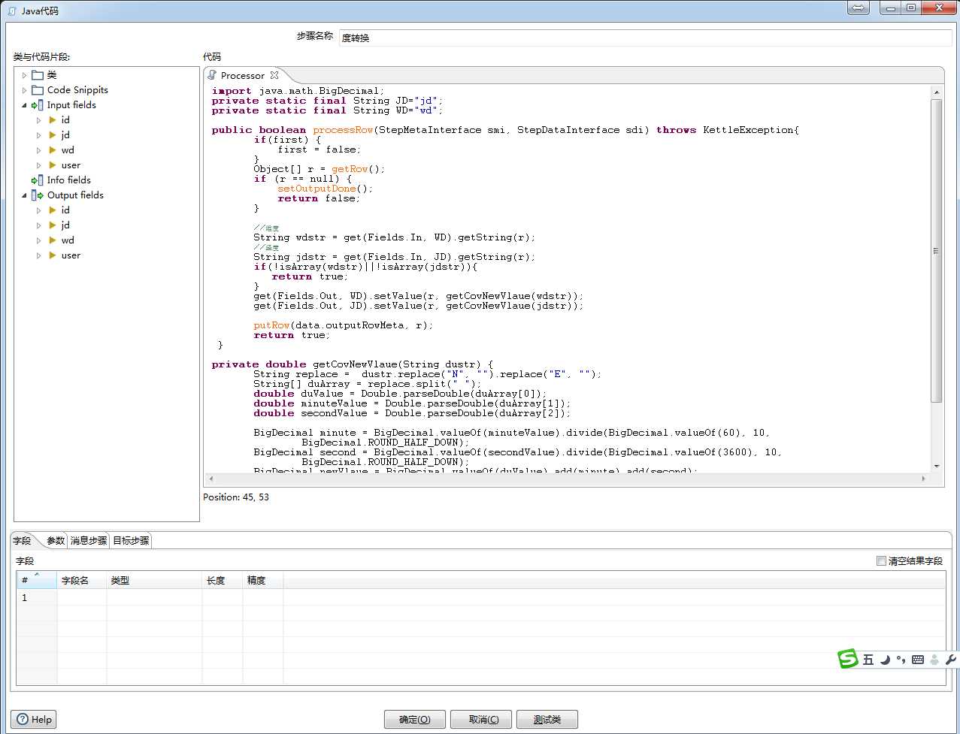Click the Sogou 五 input mode indicator
Image resolution: width=960 pixels, height=734 pixels.
pos(868,660)
